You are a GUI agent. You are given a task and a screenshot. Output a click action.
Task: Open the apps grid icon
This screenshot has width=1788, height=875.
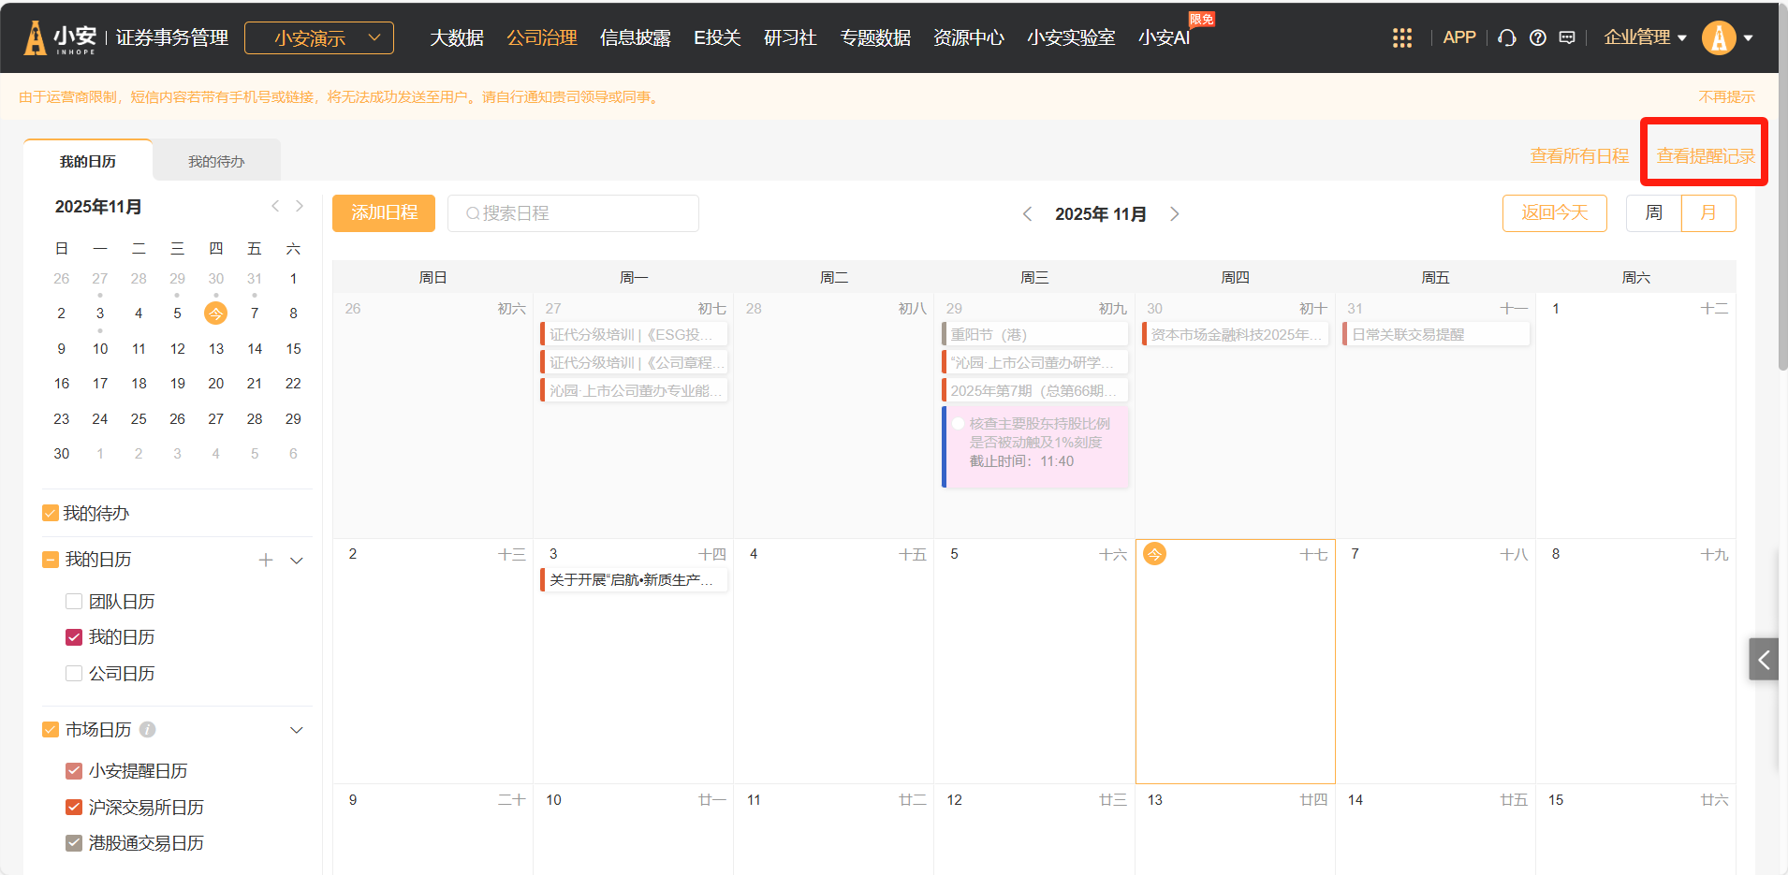pos(1401,37)
